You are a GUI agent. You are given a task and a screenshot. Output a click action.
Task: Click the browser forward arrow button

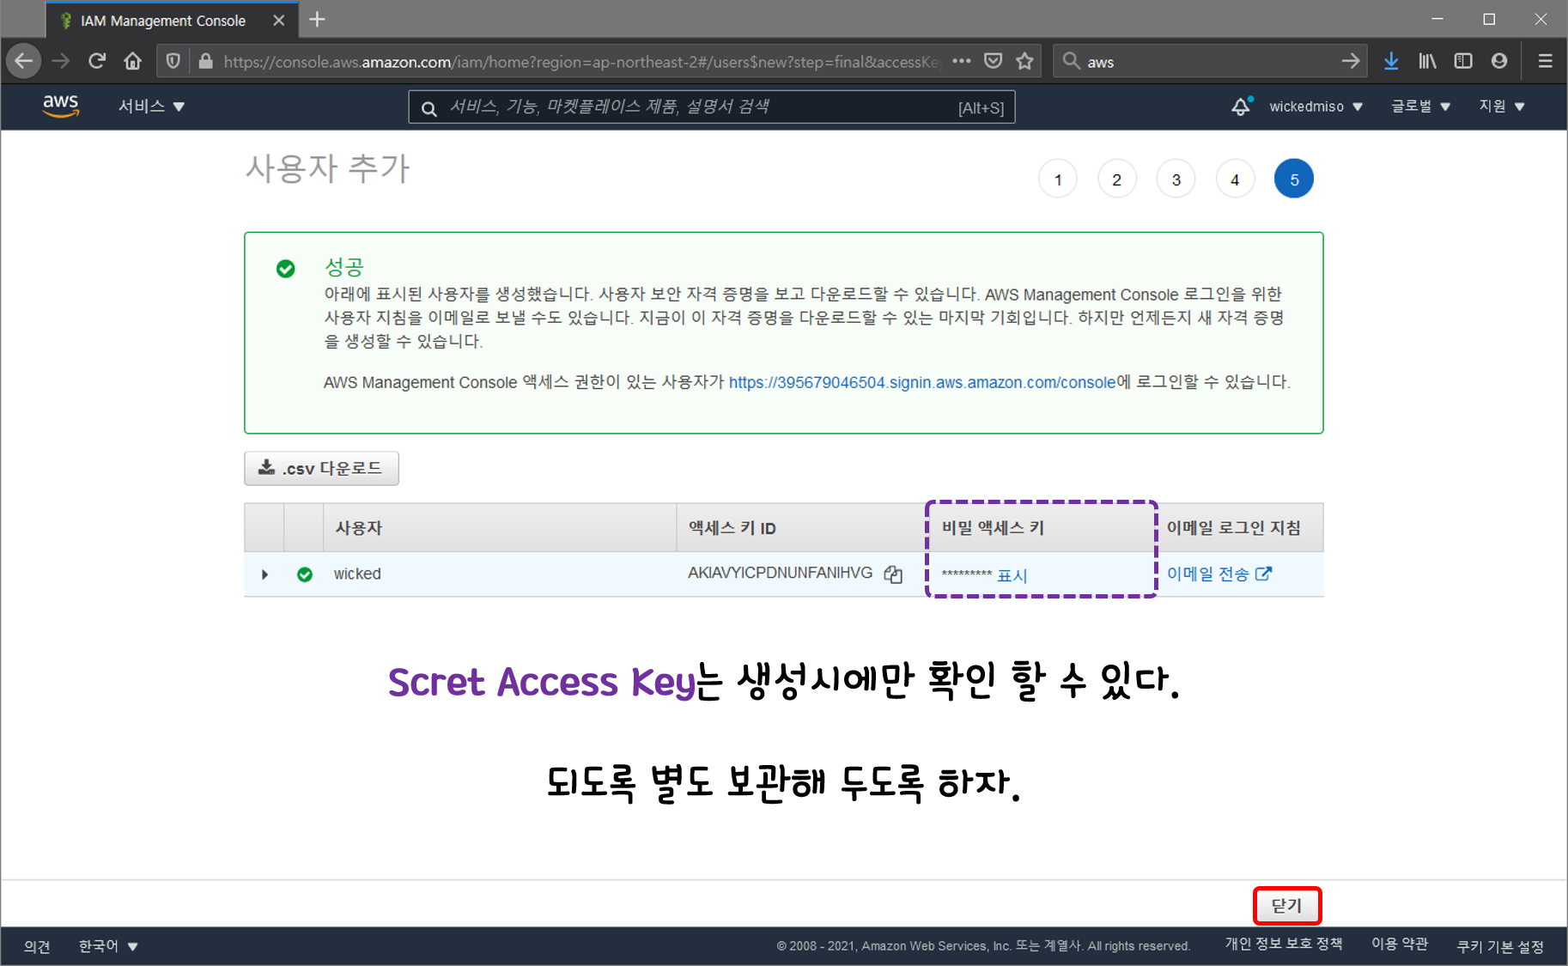60,61
